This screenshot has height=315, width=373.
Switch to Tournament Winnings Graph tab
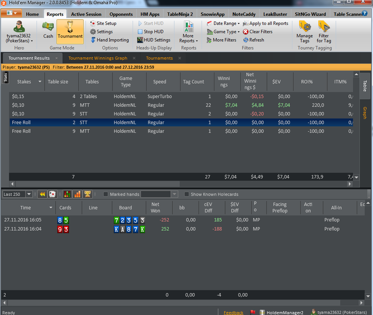tap(98, 58)
